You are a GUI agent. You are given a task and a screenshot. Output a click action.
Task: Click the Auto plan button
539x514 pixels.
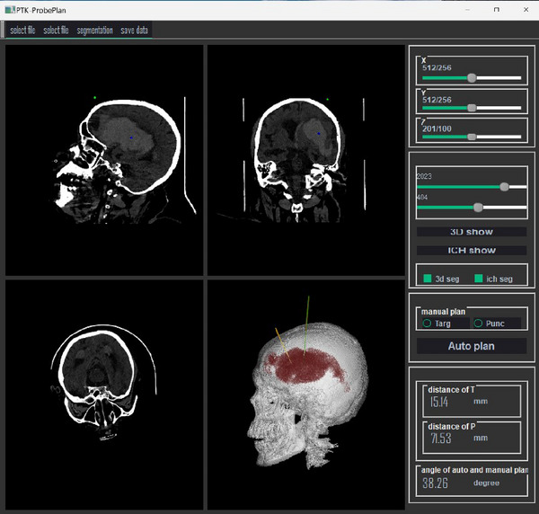(x=472, y=346)
